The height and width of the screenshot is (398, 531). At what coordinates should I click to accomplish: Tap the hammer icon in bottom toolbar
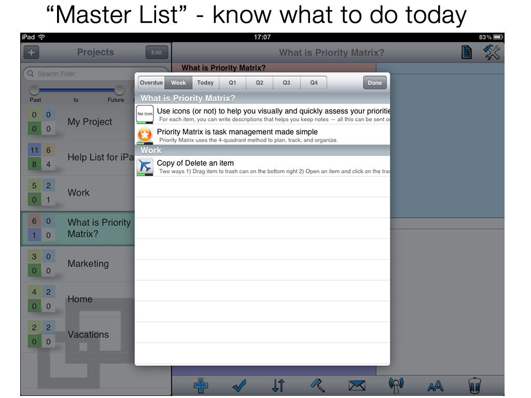(x=318, y=386)
